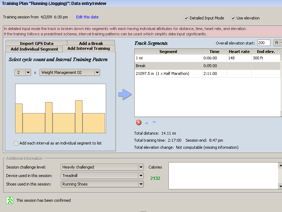Click the green session confirmed runner icon
The image size is (282, 212).
tap(10, 200)
